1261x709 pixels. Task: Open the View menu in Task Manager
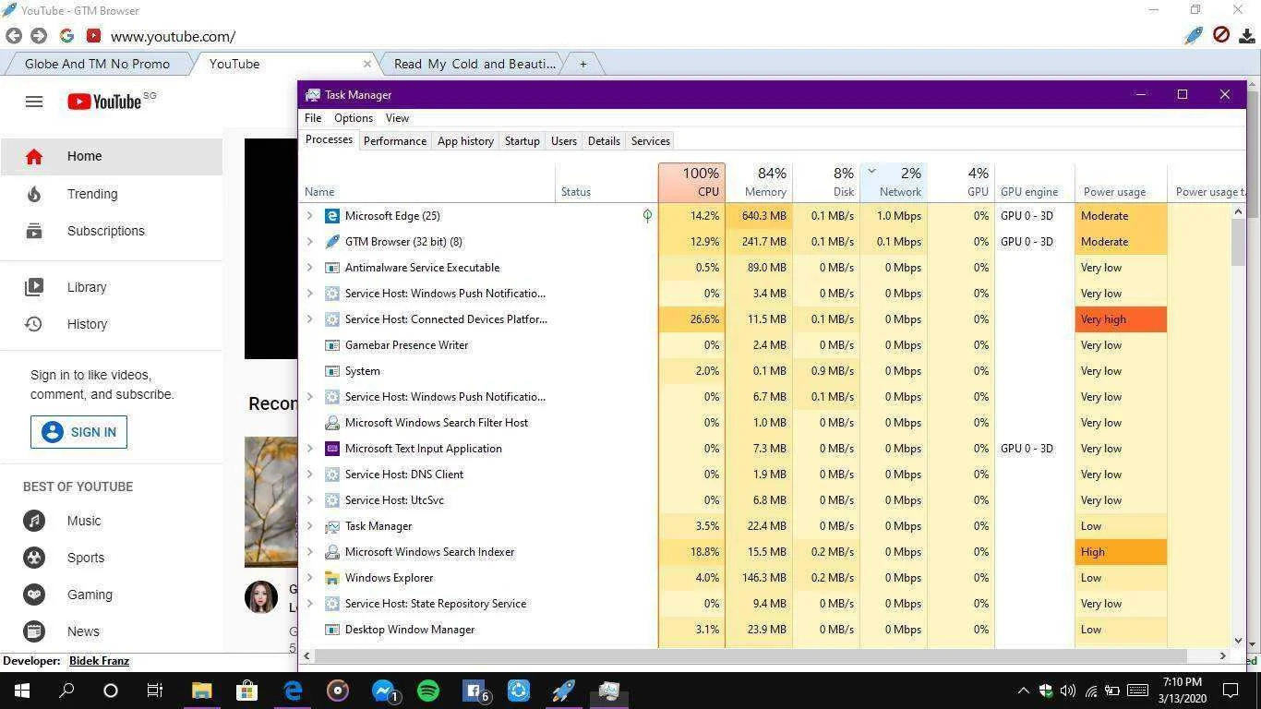pos(397,118)
